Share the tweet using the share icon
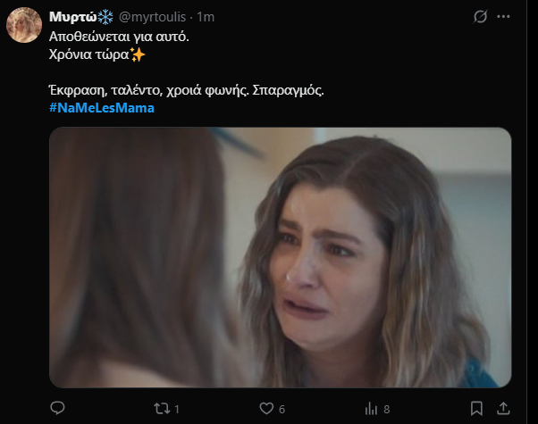538x424 pixels. pyautogui.click(x=503, y=408)
